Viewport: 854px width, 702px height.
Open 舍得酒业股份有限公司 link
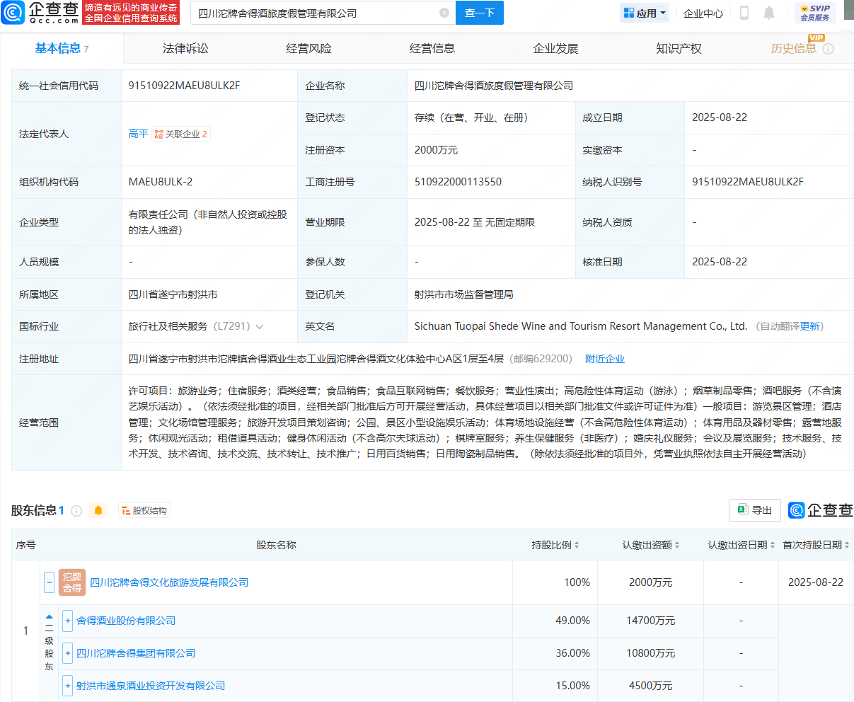tap(126, 621)
